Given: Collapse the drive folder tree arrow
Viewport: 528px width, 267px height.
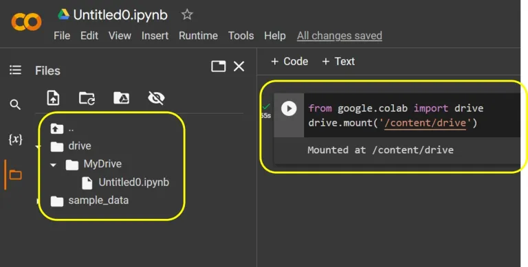Looking at the screenshot, I should point(38,147).
